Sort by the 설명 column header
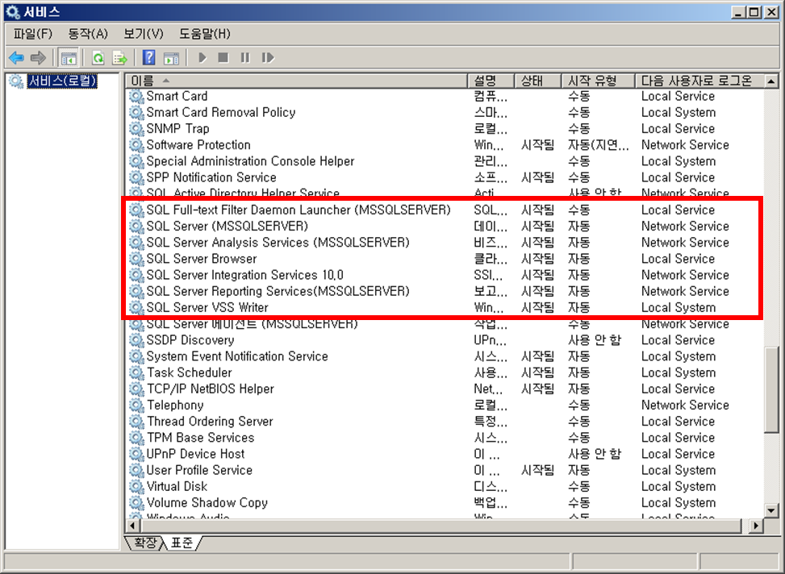This screenshot has width=785, height=574. [x=491, y=81]
